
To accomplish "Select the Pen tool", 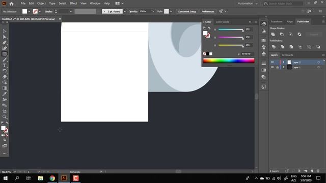I will click(5, 43).
